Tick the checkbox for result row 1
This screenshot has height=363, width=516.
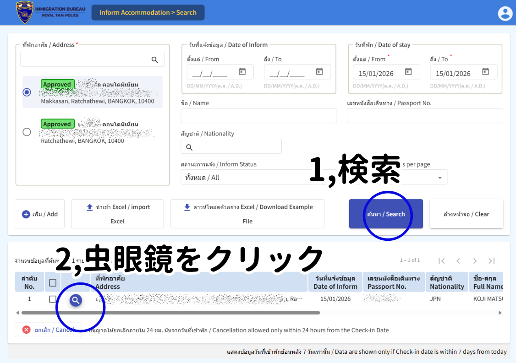pyautogui.click(x=53, y=299)
